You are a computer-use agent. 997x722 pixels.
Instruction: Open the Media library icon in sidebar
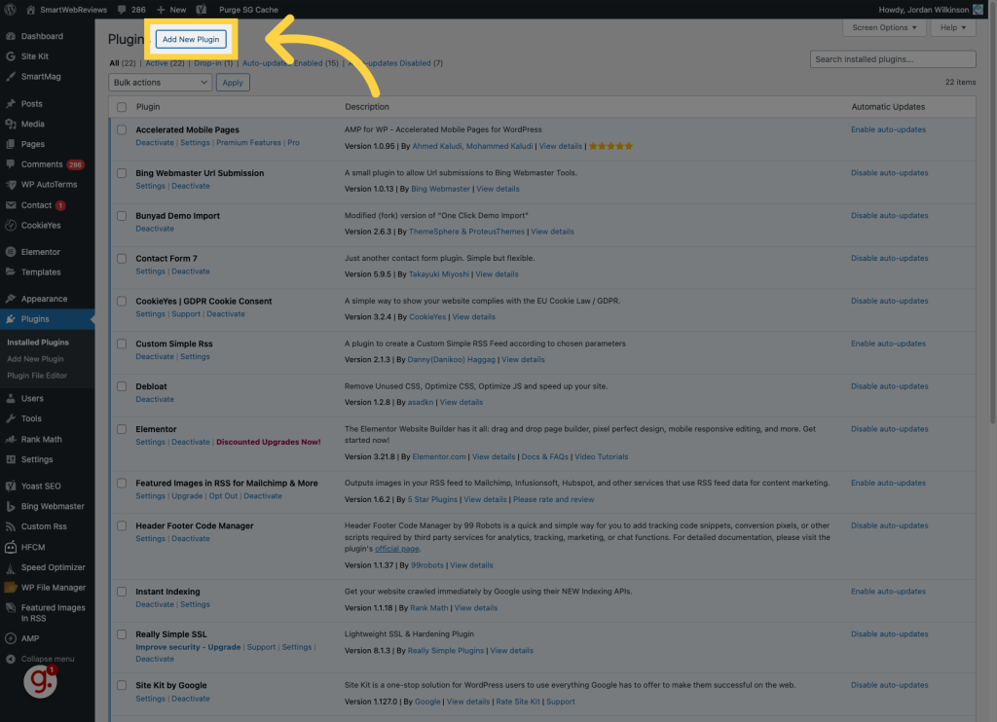pos(10,125)
